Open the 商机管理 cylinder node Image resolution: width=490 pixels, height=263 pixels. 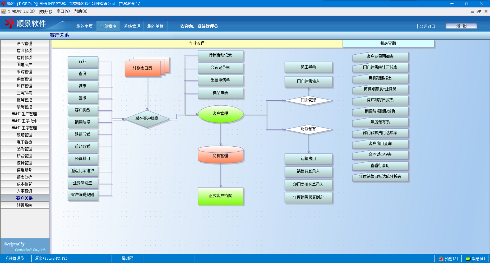pos(220,155)
